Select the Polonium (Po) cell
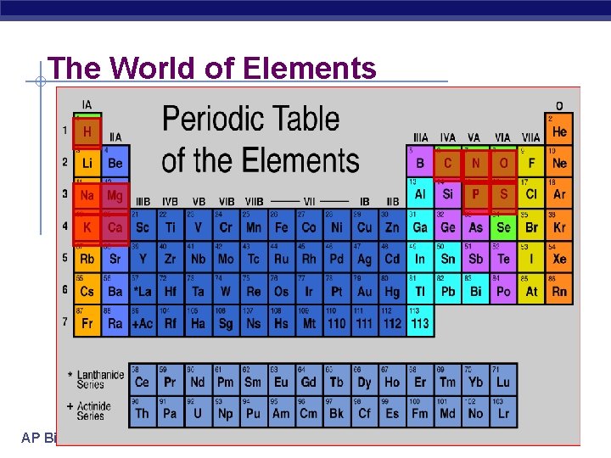 (503, 289)
